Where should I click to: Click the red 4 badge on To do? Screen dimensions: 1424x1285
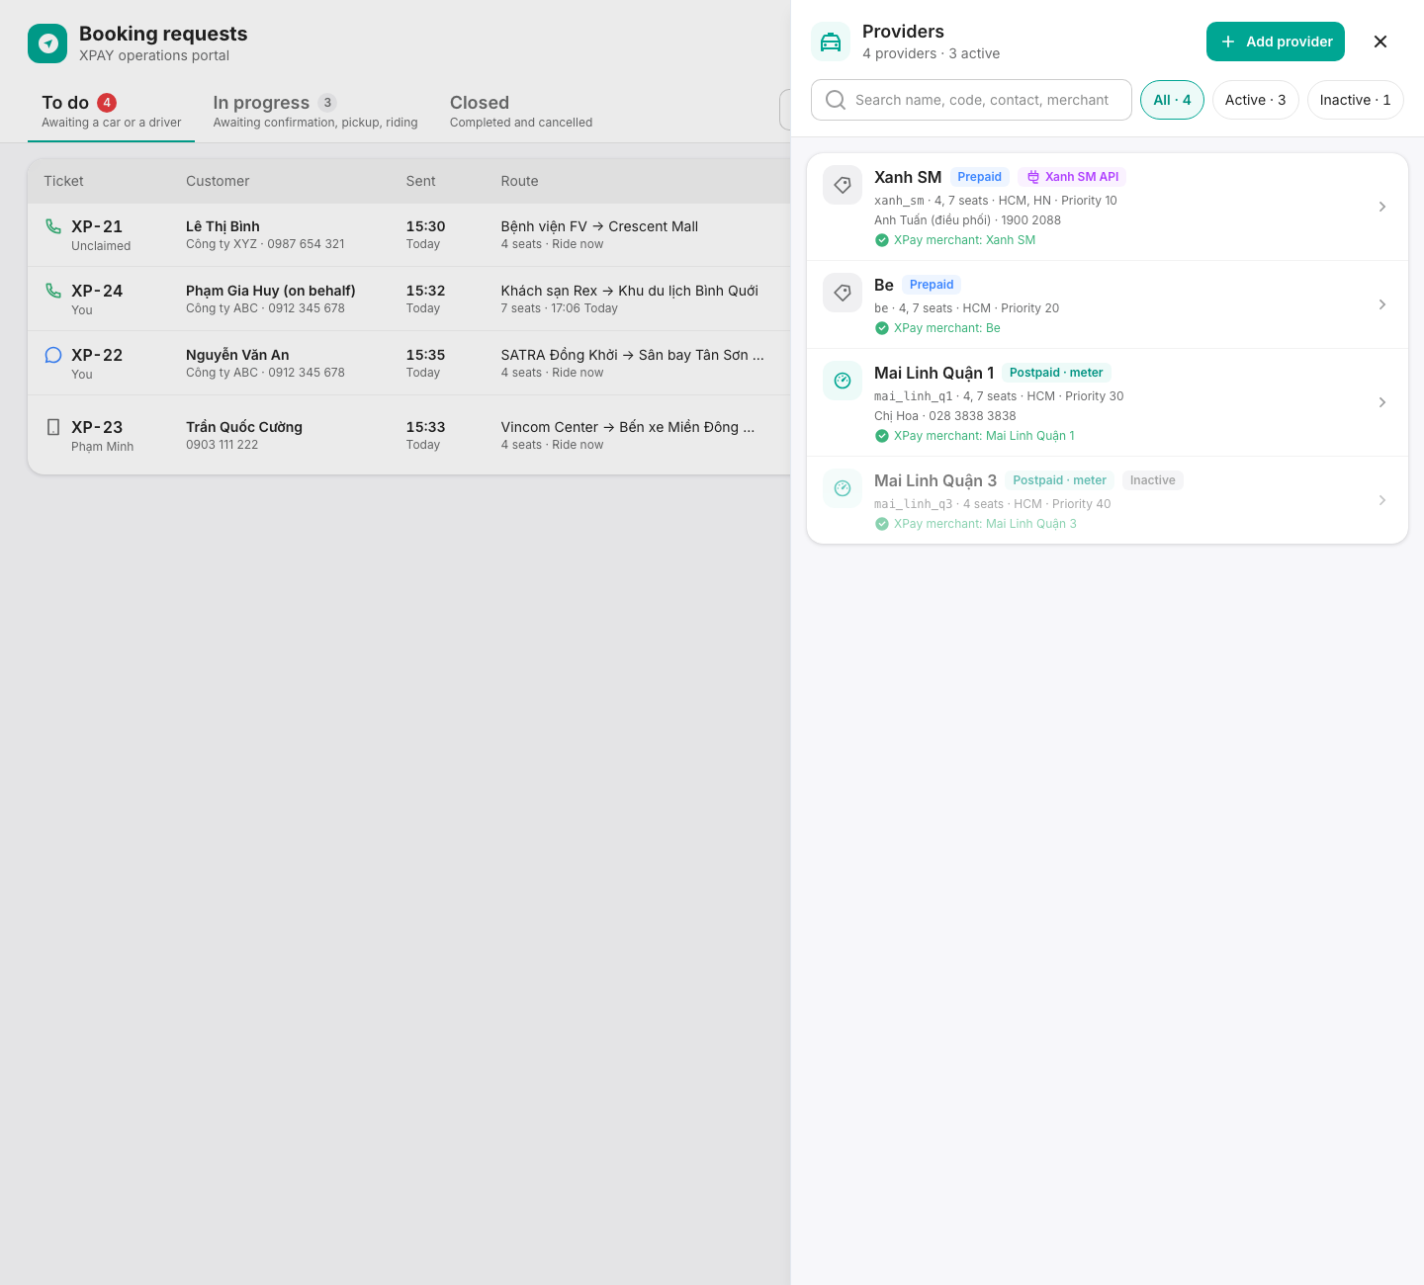tap(107, 103)
